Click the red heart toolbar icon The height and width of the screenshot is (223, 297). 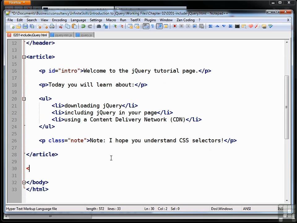click(x=251, y=26)
